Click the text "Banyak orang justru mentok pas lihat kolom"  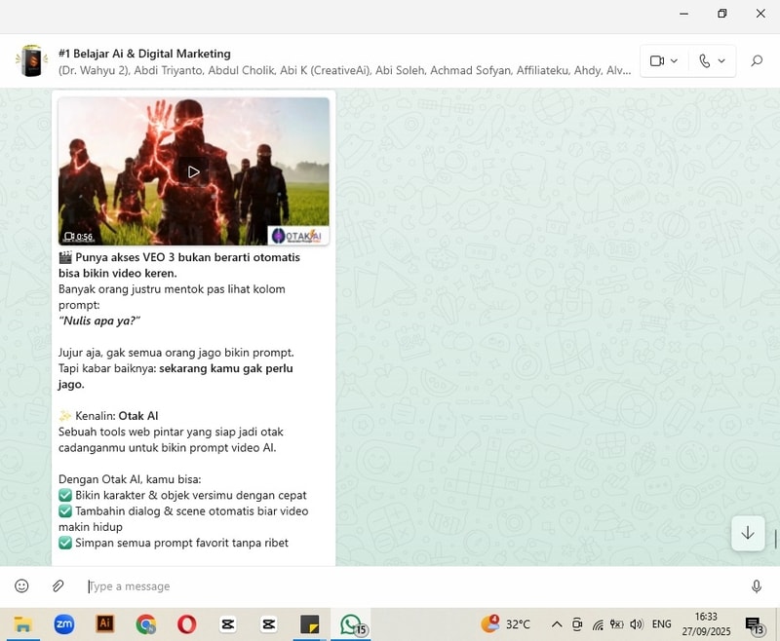172,289
